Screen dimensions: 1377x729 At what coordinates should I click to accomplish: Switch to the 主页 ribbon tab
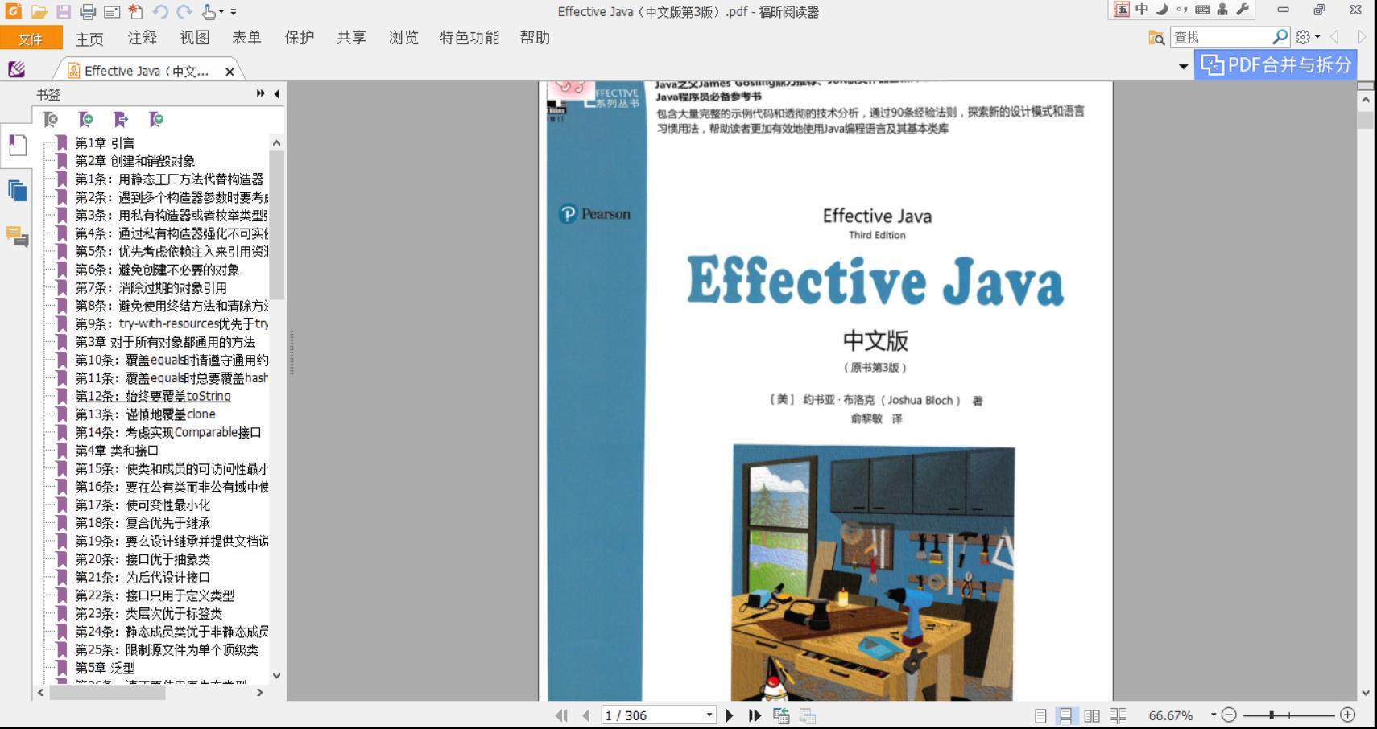tap(89, 38)
